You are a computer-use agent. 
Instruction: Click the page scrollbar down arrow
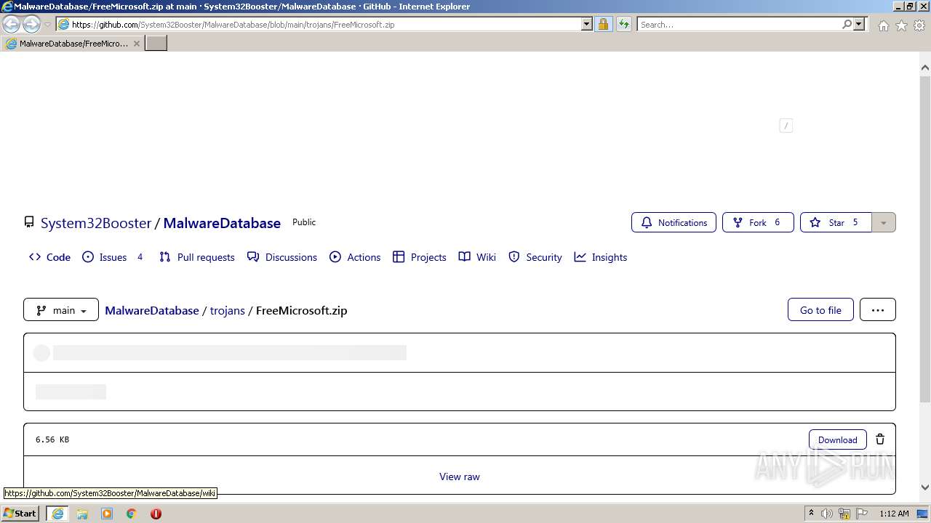click(x=925, y=487)
